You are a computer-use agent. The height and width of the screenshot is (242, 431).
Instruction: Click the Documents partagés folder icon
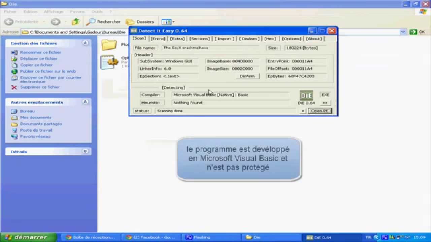point(14,124)
